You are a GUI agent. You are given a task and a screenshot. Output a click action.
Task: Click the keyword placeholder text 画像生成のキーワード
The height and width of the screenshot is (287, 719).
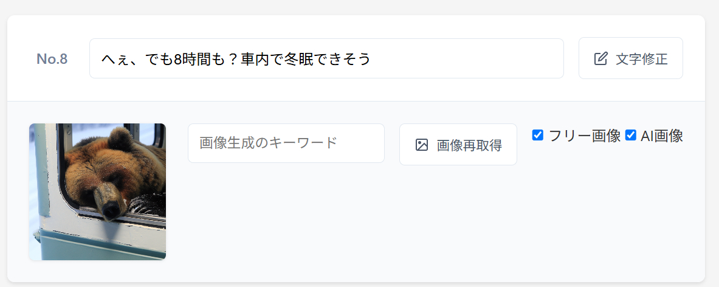(268, 143)
